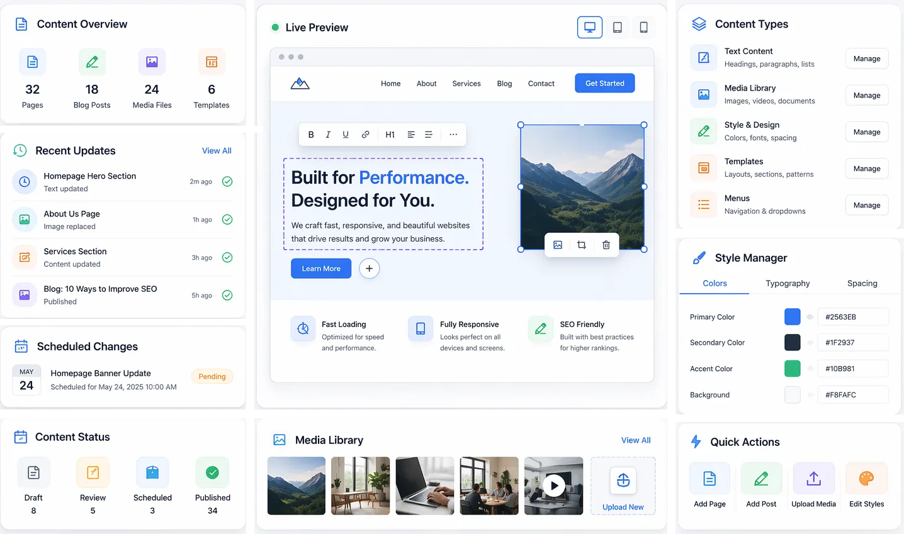
Task: Open Contact in preview navigation
Action: click(x=541, y=84)
